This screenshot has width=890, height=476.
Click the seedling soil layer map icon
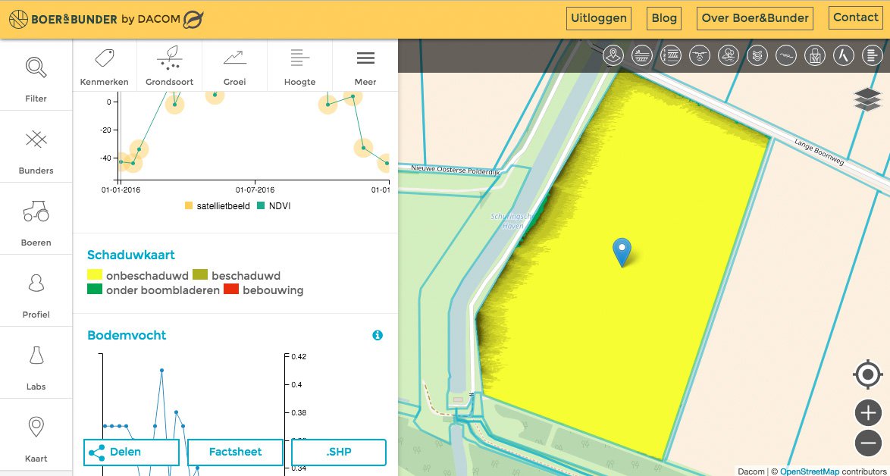pyautogui.click(x=642, y=55)
